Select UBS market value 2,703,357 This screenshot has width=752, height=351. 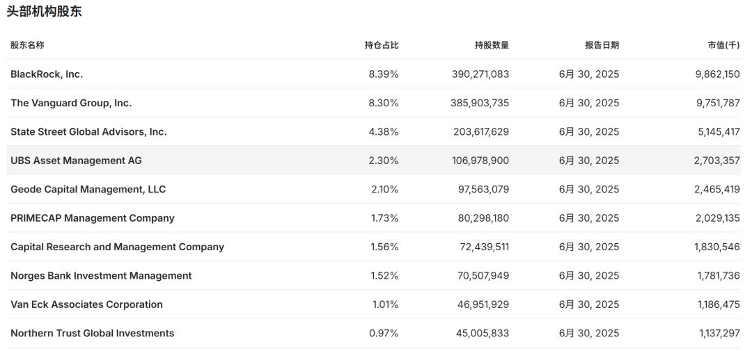coord(716,161)
